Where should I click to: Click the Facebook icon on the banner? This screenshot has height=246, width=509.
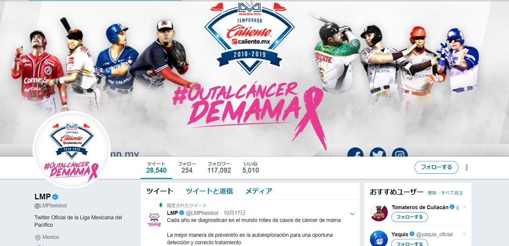pyautogui.click(x=355, y=152)
